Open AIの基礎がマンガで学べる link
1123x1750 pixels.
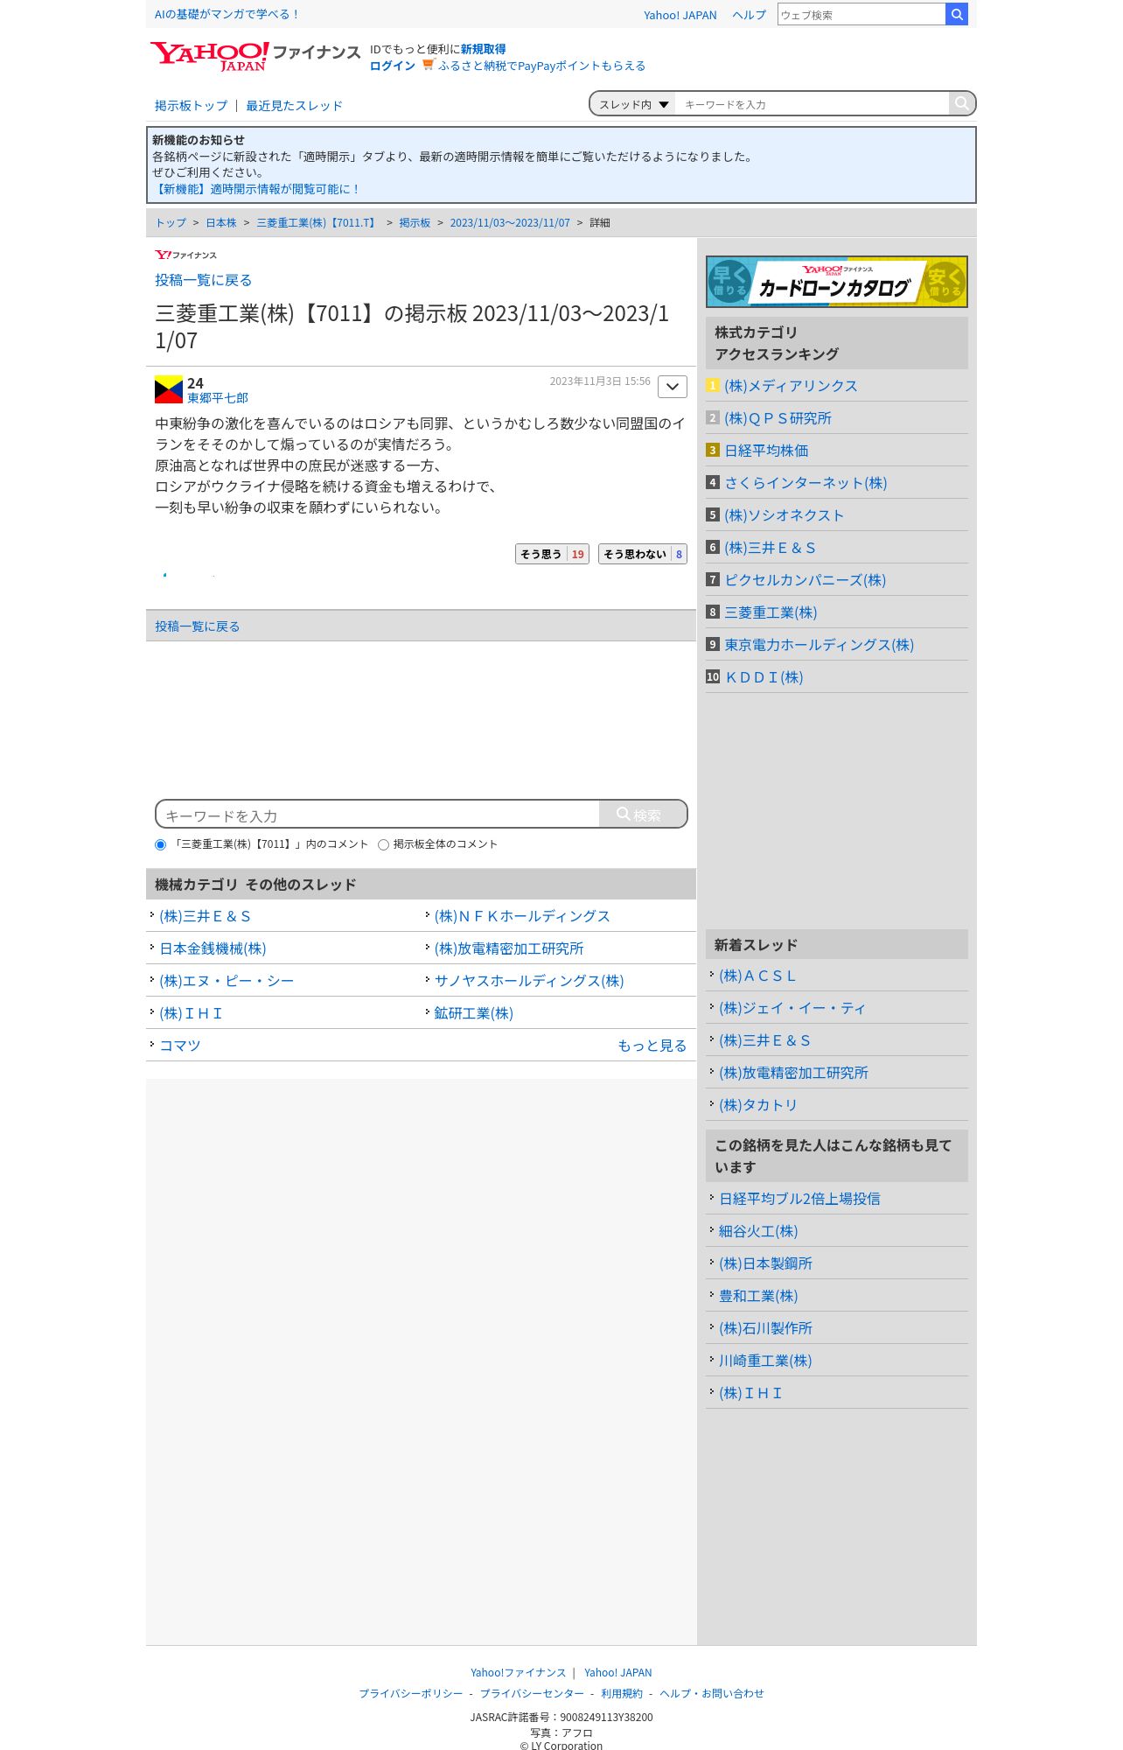pos(227,14)
